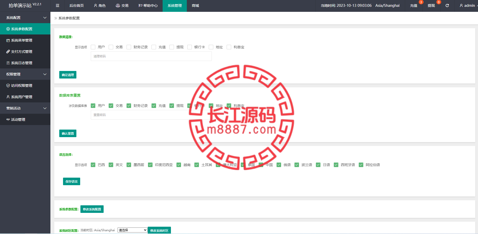The image size is (478, 234).
Task: Click the 保存语言 button
Action: coord(72,181)
